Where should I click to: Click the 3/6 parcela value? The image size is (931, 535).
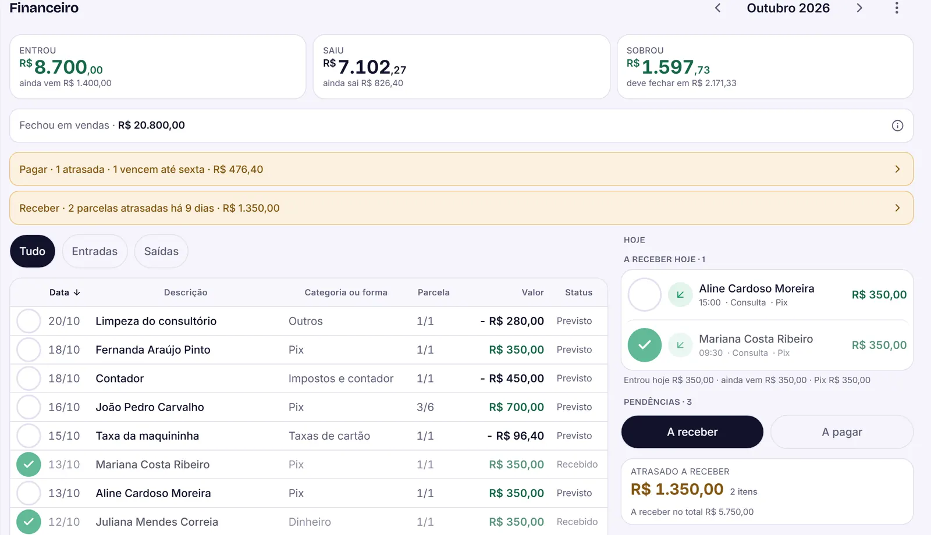pos(425,407)
